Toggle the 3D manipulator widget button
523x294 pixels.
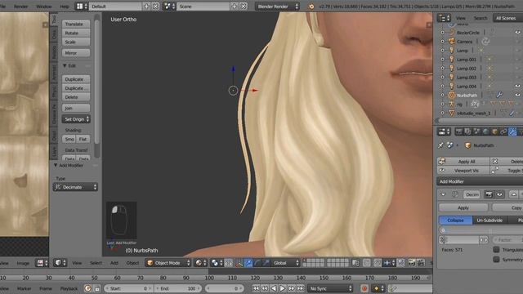pos(239,263)
